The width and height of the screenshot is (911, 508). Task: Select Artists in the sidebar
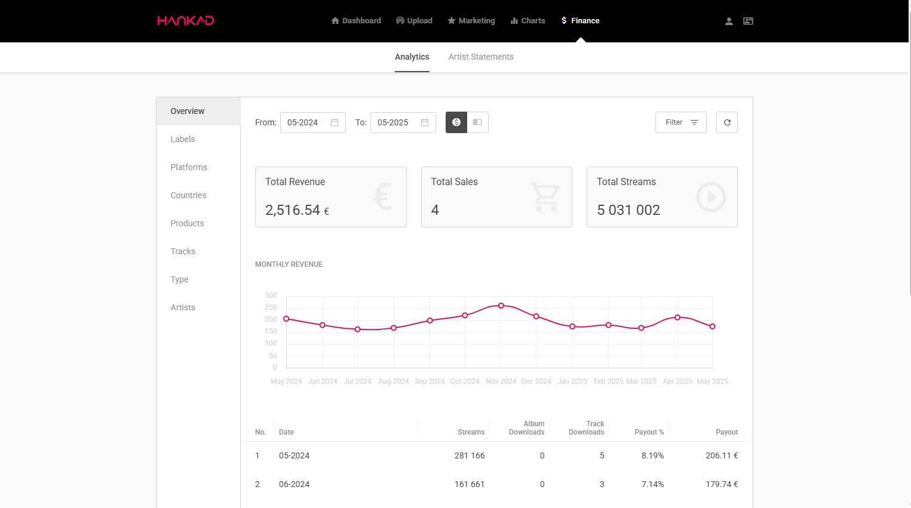pos(198,307)
